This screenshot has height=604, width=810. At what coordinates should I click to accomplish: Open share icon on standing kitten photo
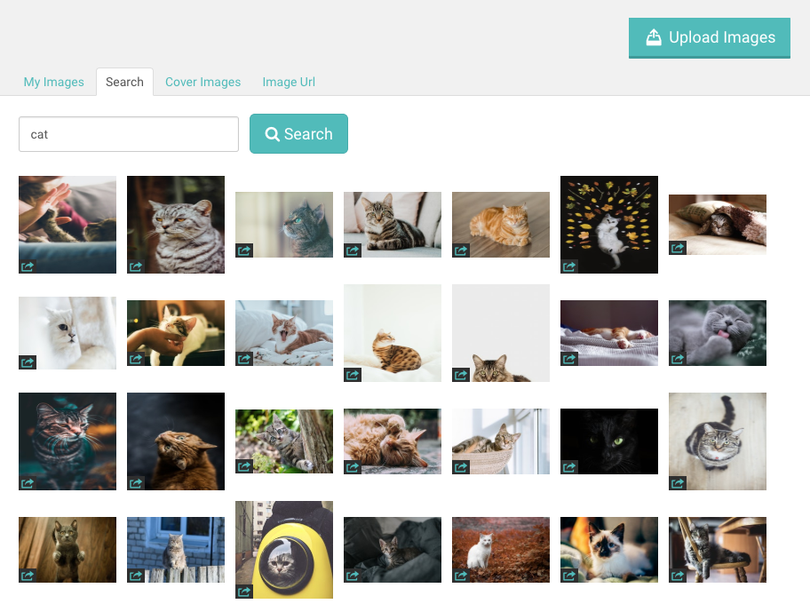point(28,576)
